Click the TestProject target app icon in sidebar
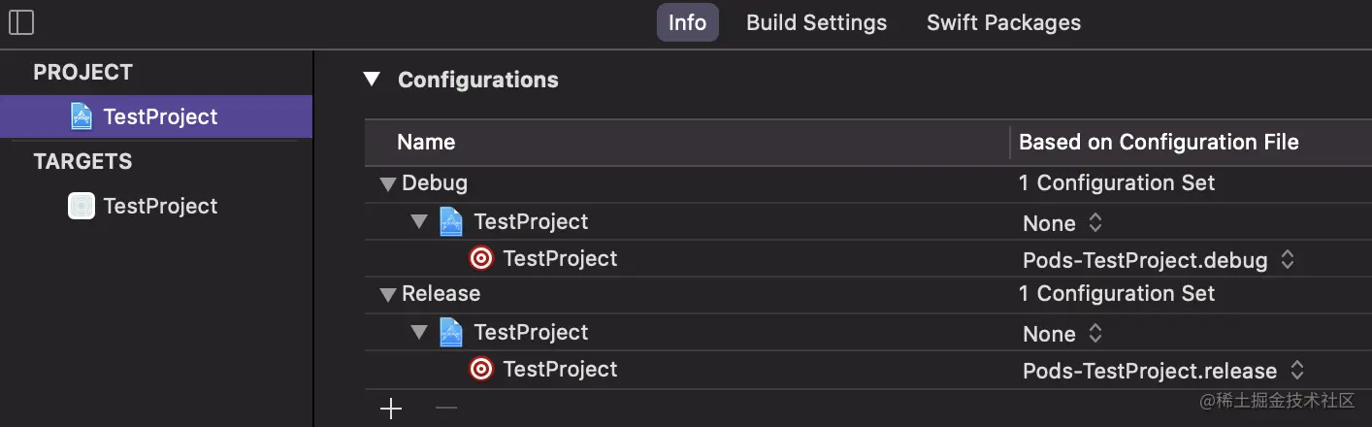The width and height of the screenshot is (1372, 427). (x=82, y=206)
